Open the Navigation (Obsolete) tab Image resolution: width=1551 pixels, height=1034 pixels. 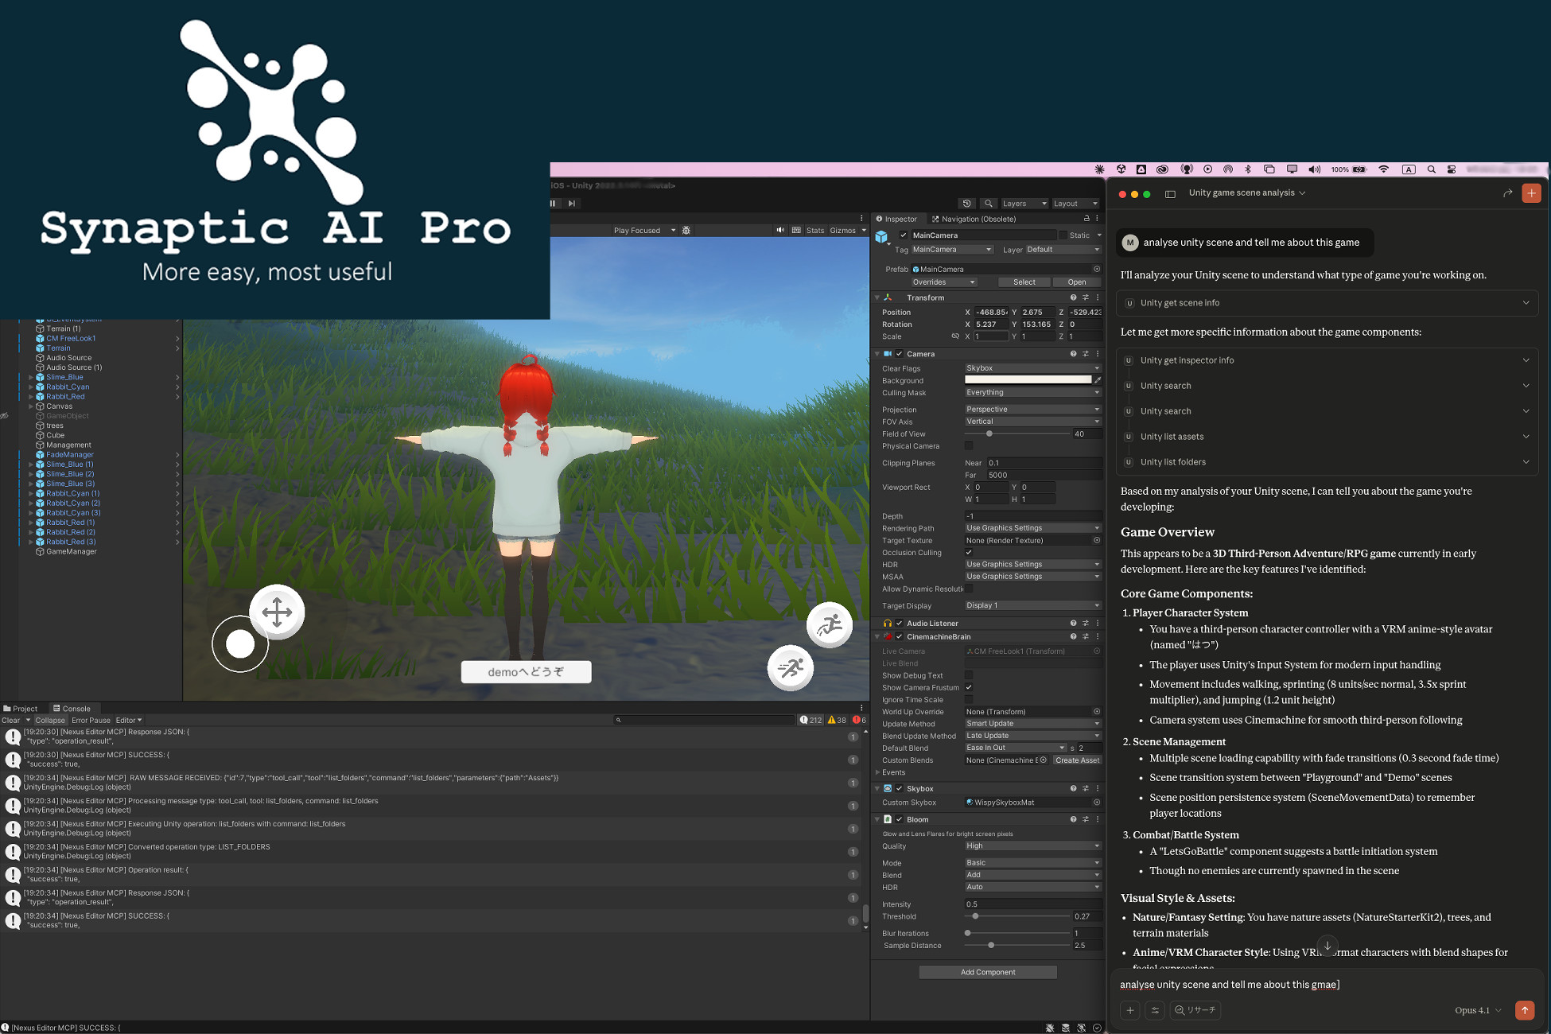(974, 219)
